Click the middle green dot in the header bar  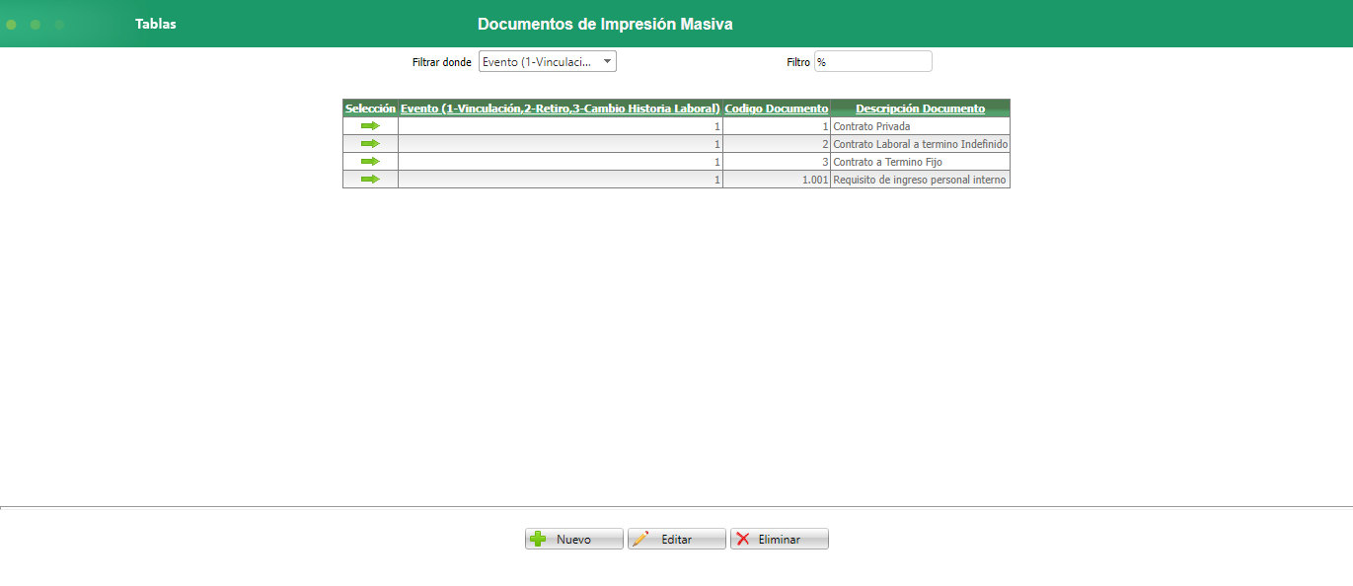[x=35, y=24]
